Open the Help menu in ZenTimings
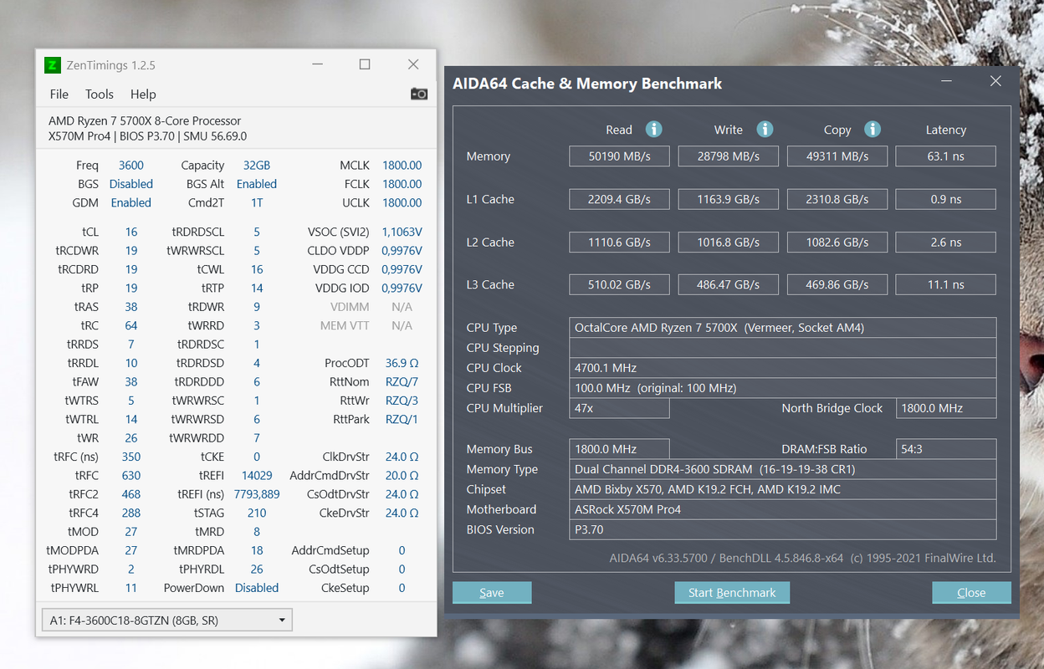Image resolution: width=1044 pixels, height=669 pixels. point(143,94)
